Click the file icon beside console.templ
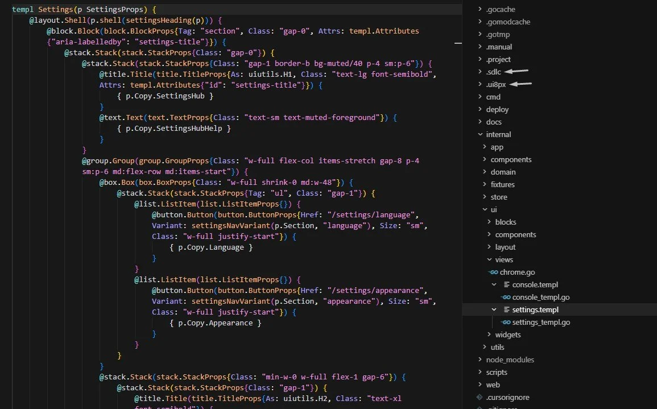 tap(507, 285)
